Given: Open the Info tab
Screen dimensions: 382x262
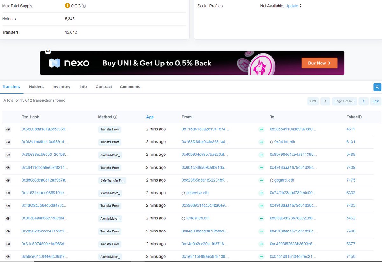Looking at the screenshot, I should pyautogui.click(x=83, y=87).
